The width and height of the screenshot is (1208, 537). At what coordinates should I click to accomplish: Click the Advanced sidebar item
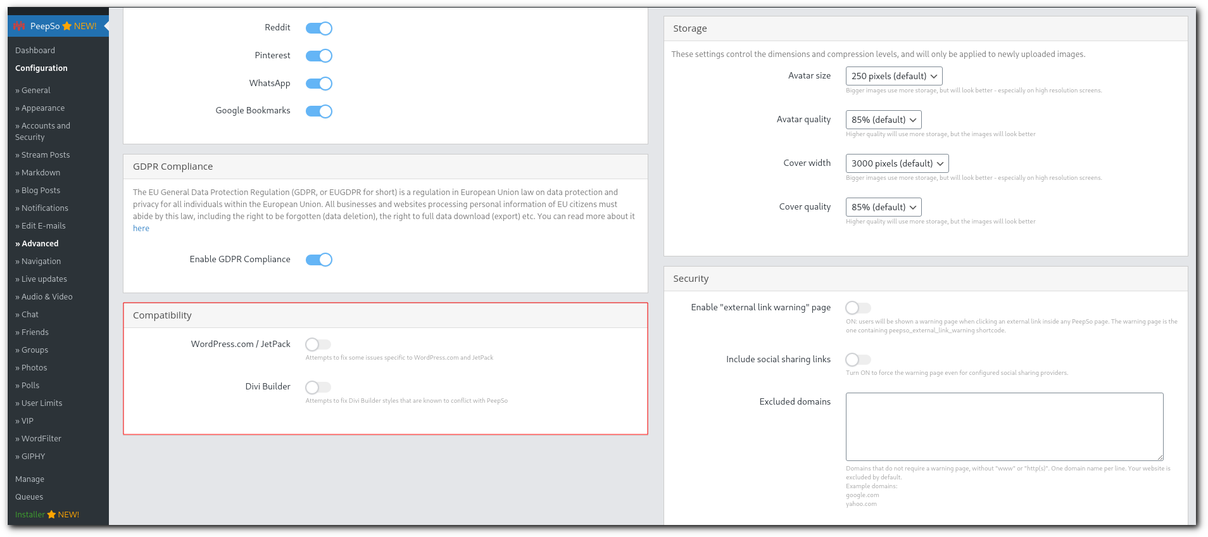(x=37, y=244)
